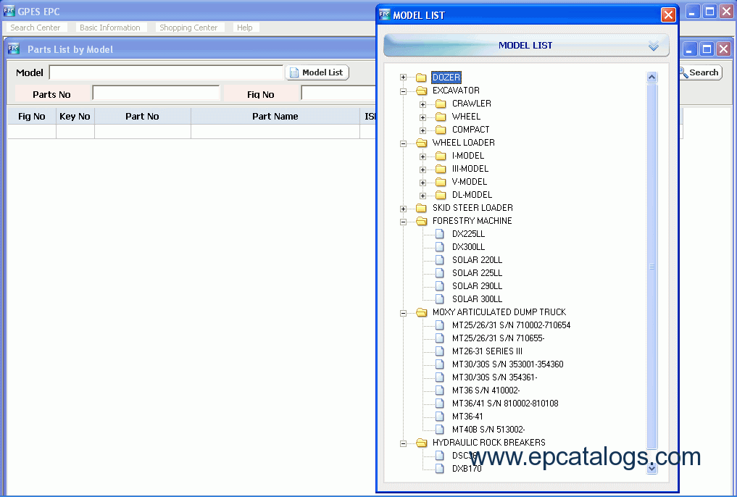Click the Fig No input field

(x=338, y=93)
